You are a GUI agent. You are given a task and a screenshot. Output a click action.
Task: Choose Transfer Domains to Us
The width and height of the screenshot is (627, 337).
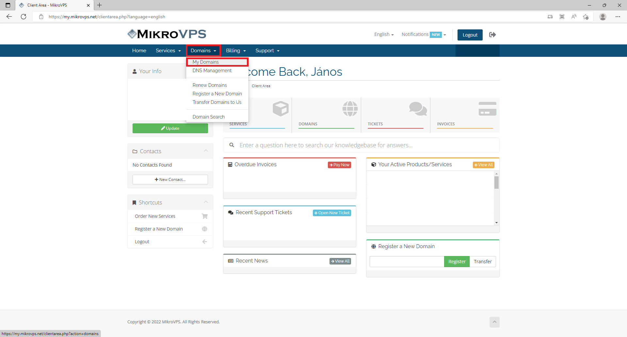click(x=217, y=102)
